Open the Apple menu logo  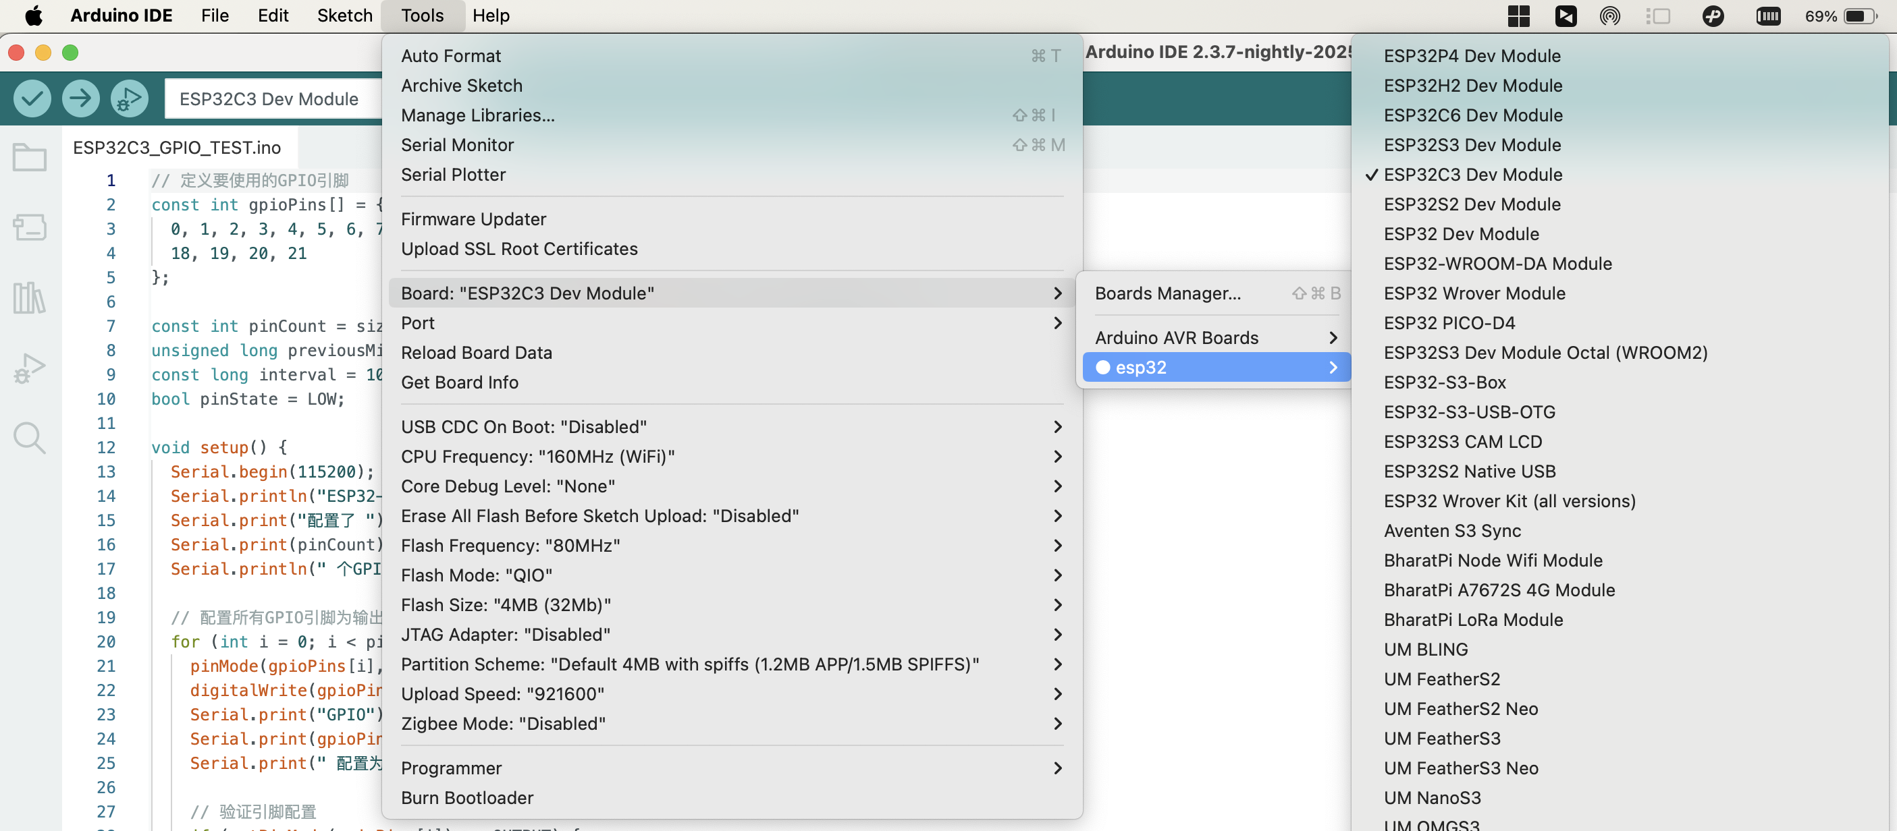[34, 16]
